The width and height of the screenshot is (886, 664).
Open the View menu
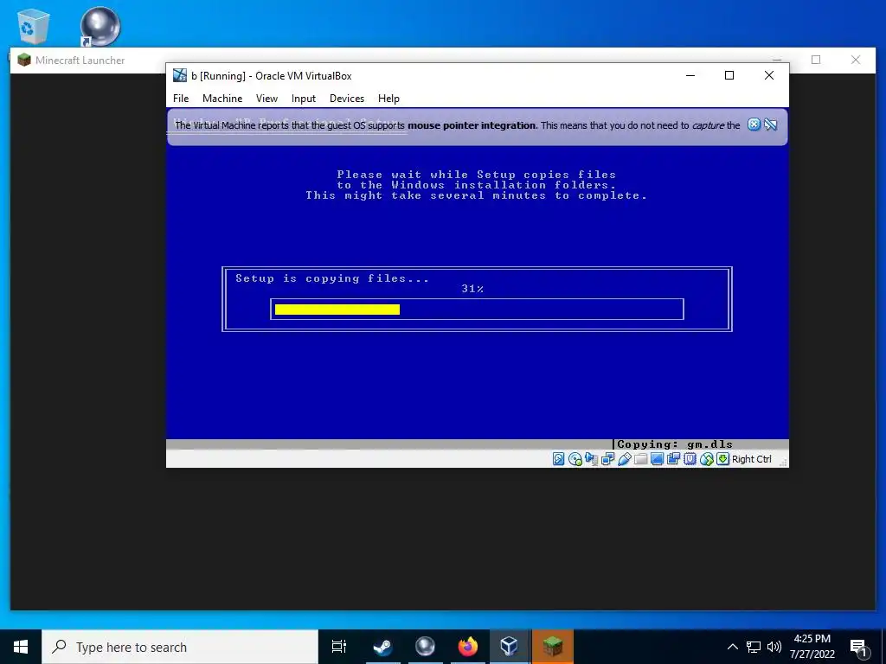tap(266, 99)
